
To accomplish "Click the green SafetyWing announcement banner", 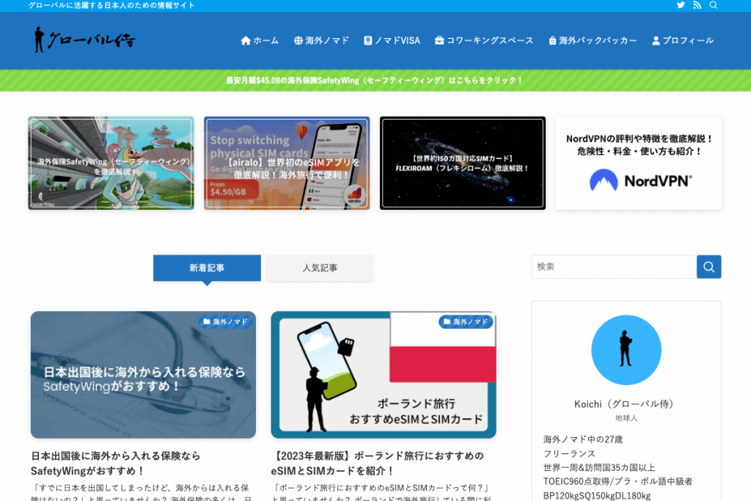I will click(375, 81).
